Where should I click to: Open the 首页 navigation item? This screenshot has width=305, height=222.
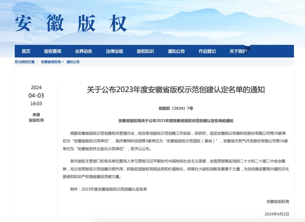[26, 51]
